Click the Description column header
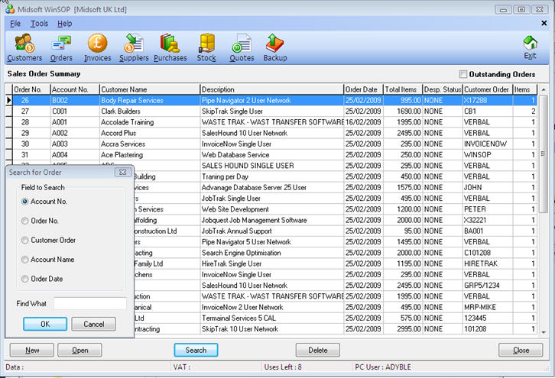This screenshot has height=378, width=555. (x=272, y=89)
